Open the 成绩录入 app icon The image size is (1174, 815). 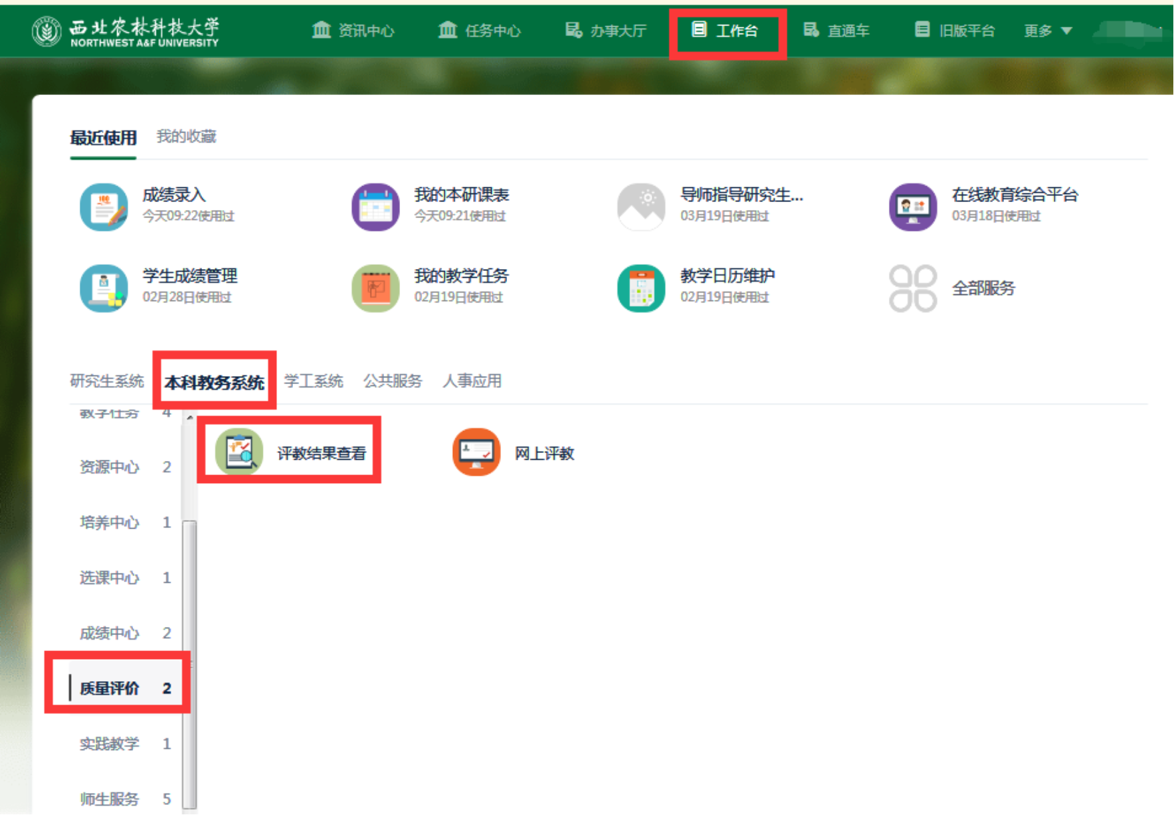pos(104,207)
